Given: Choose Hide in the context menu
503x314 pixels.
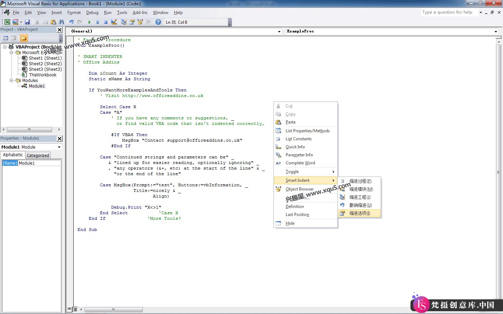Looking at the screenshot, I should 306,223.
